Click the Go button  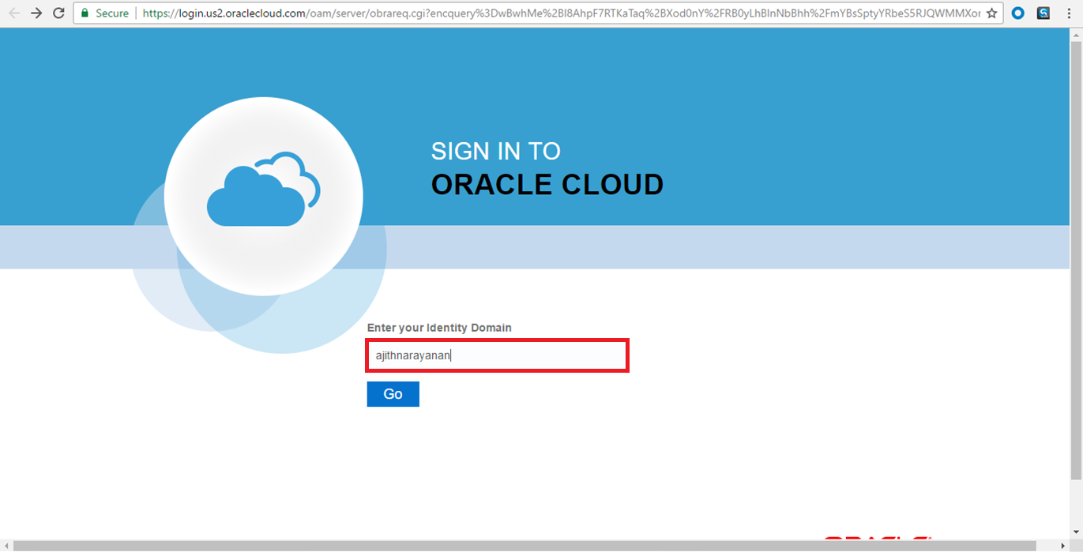point(393,394)
